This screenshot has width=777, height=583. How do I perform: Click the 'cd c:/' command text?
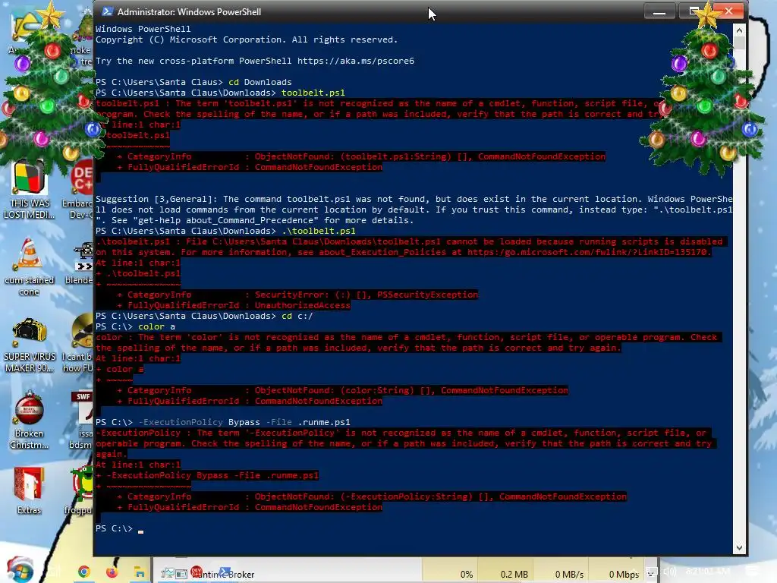297,316
